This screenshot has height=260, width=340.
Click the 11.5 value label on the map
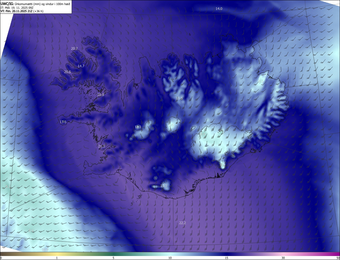coord(180,98)
